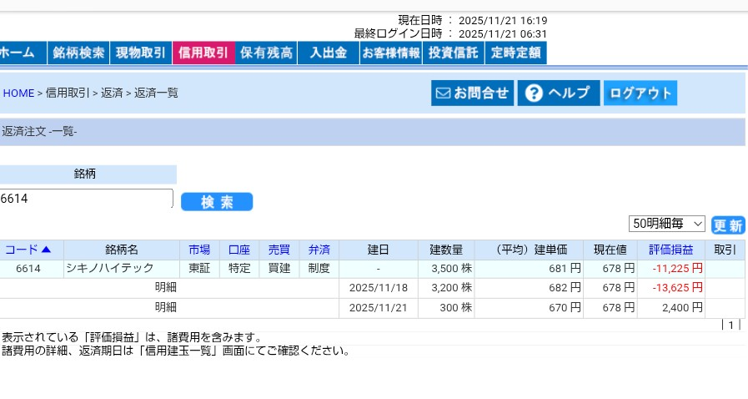Open the 入出金 tab

tap(328, 53)
